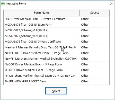115x100 pixels.
Task: Select DOT Driver Medical Exam - Driver's Certificate
Action: pos(35,19)
